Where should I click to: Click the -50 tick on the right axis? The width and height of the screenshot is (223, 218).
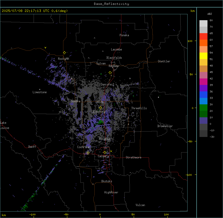(x=190, y=141)
